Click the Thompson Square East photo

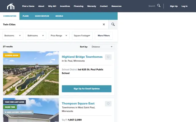[x=31, y=110]
